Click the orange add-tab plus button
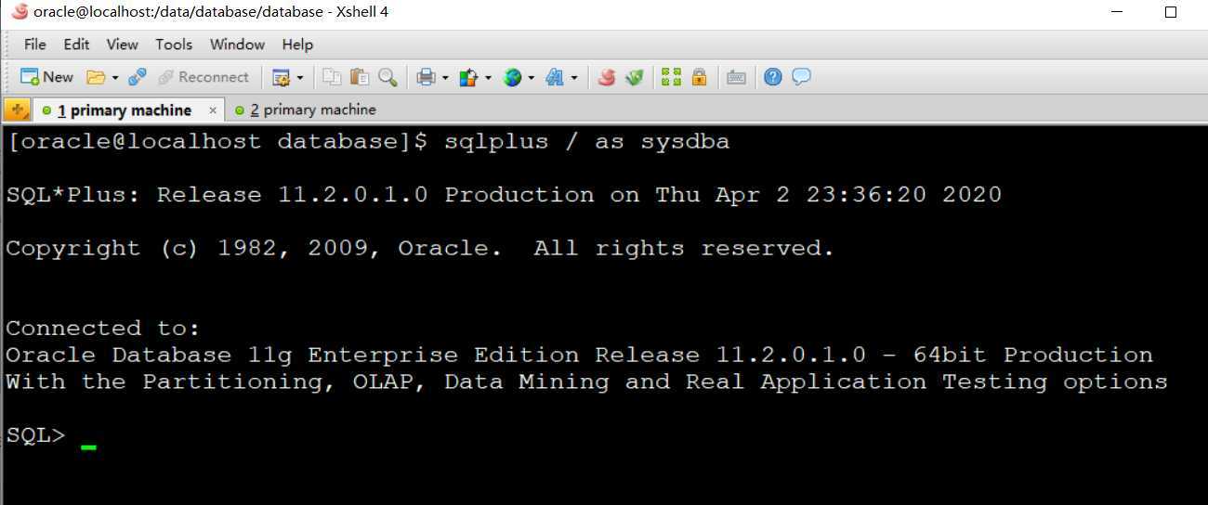1208x505 pixels. click(x=17, y=110)
